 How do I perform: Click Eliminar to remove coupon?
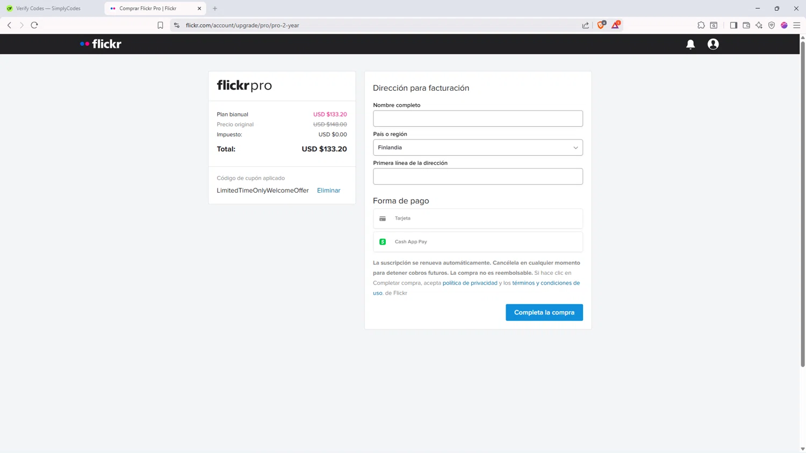coord(328,191)
